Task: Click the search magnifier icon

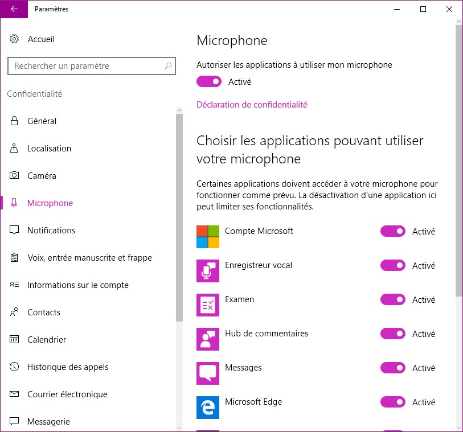Action: coord(168,66)
